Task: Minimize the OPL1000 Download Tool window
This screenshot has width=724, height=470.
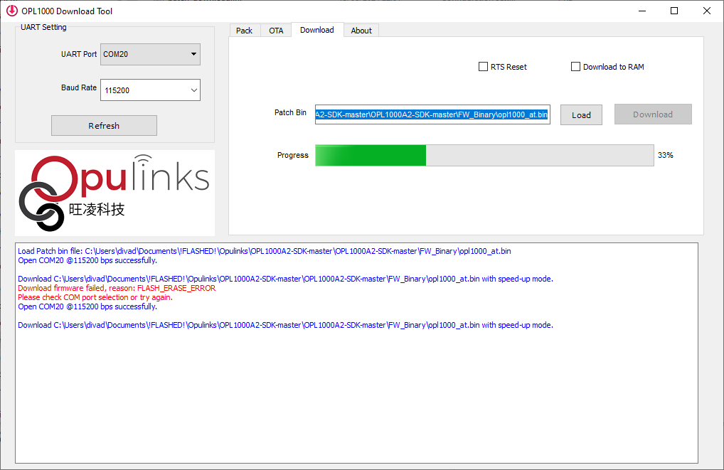Action: point(642,11)
